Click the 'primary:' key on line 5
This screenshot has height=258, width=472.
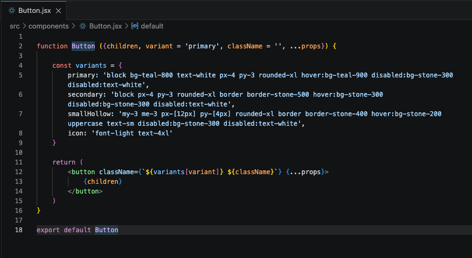pyautogui.click(x=83, y=75)
